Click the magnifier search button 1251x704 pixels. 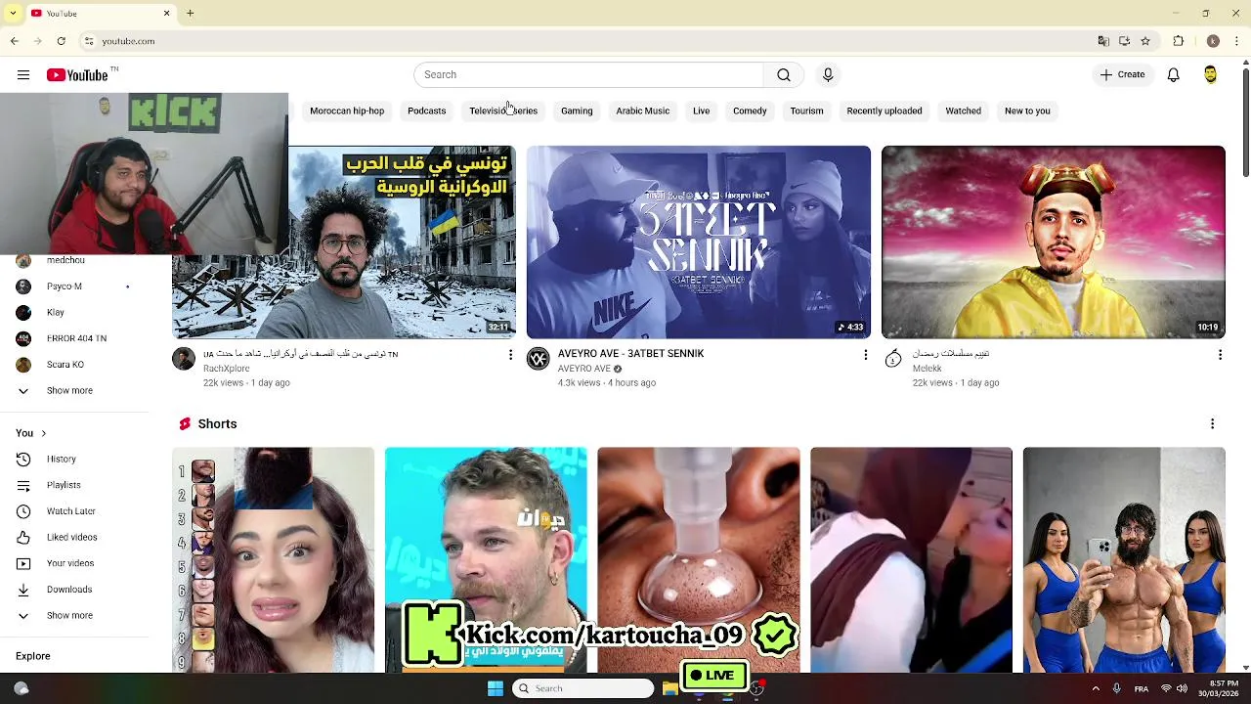pos(784,75)
